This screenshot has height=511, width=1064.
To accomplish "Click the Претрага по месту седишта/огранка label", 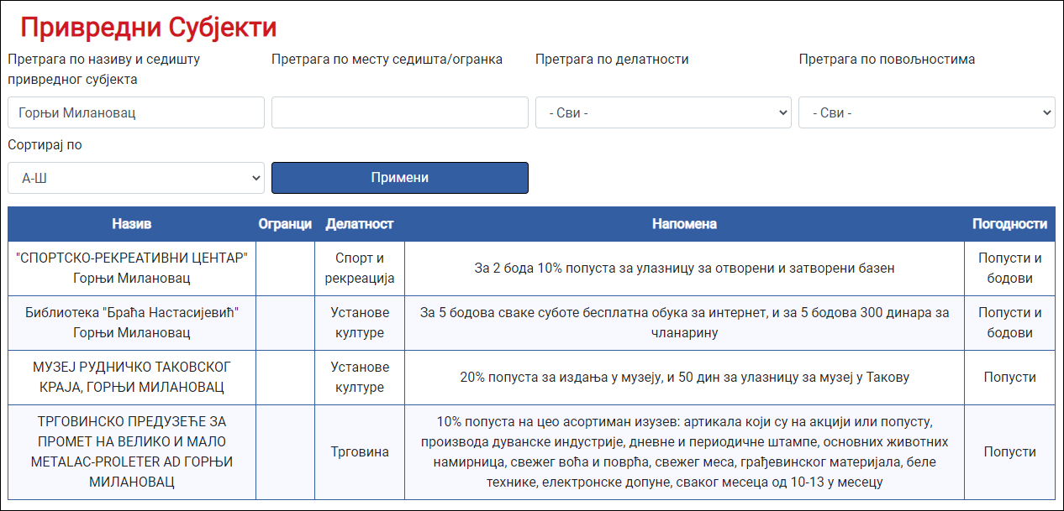I will pyautogui.click(x=387, y=60).
